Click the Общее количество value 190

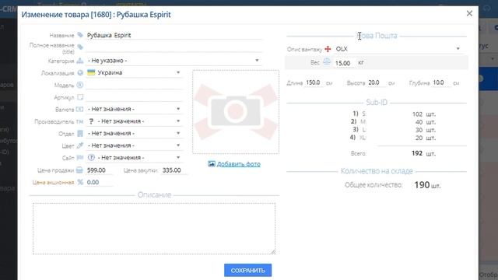click(x=422, y=185)
